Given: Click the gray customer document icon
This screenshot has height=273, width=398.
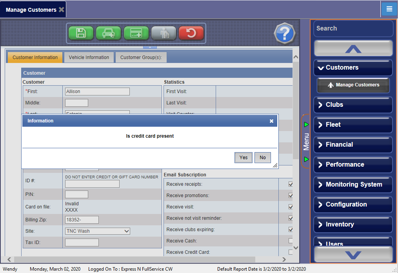Looking at the screenshot, I should click(164, 33).
